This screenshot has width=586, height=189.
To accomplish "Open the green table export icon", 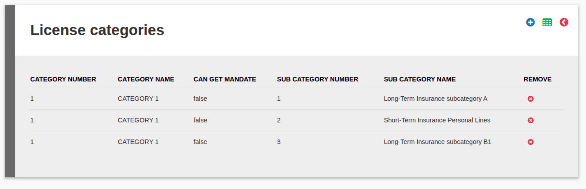I will (547, 22).
